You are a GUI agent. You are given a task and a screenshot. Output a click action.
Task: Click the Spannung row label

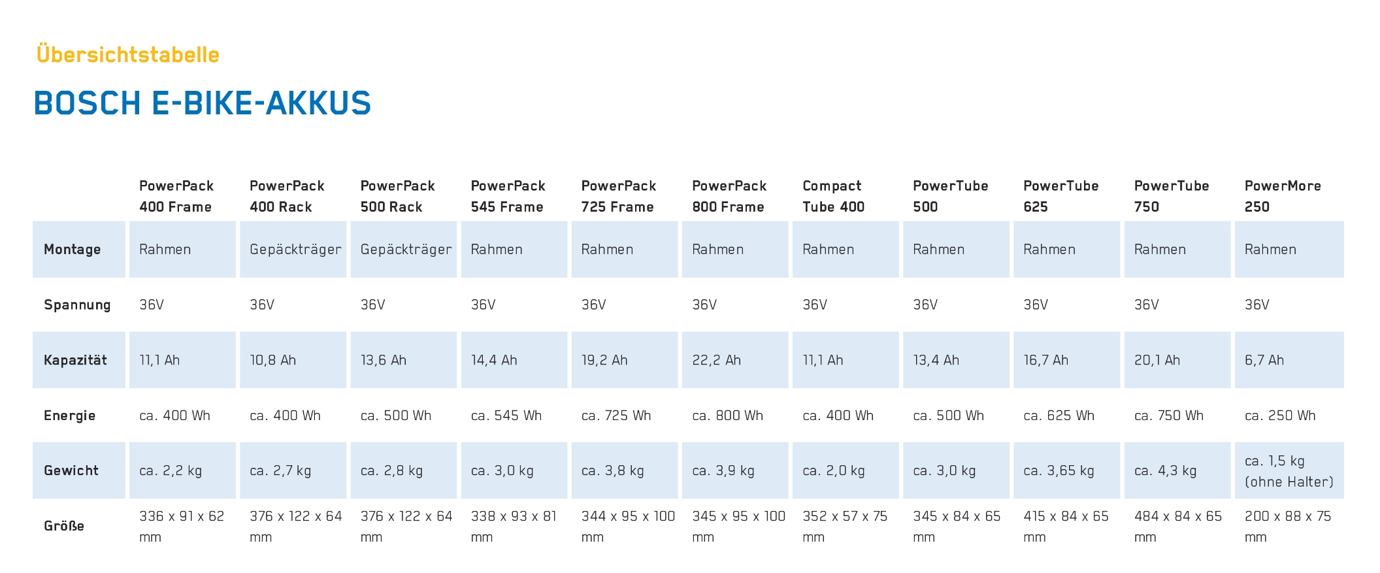(x=77, y=305)
